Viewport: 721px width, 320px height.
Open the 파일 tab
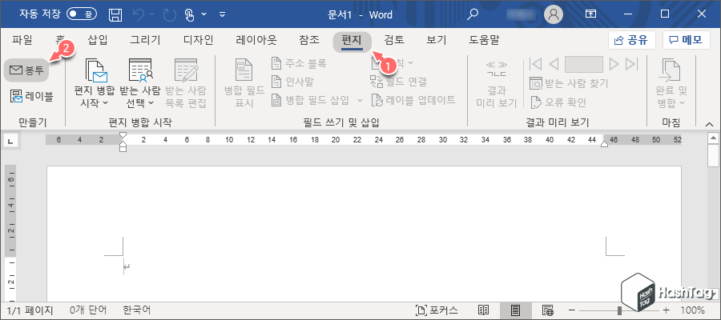[22, 40]
